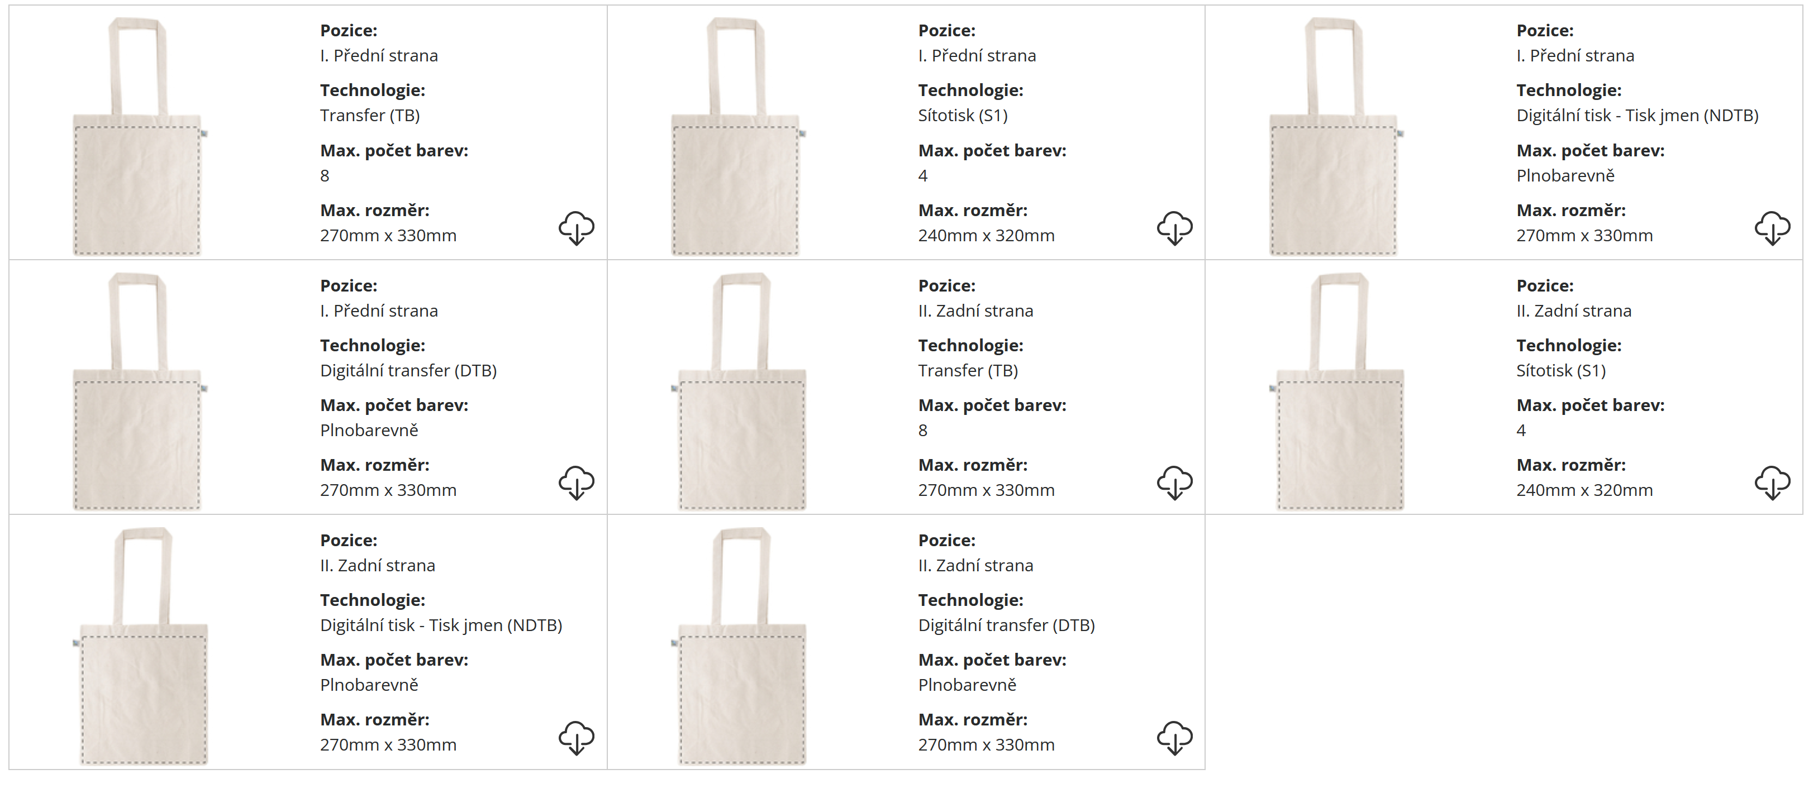Download template for front side Sítotisk (S1)
This screenshot has width=1804, height=793.
pos(1174,228)
